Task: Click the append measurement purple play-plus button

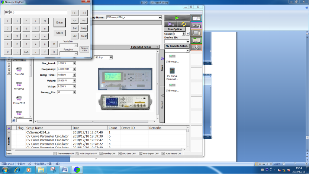Action: tap(170, 24)
